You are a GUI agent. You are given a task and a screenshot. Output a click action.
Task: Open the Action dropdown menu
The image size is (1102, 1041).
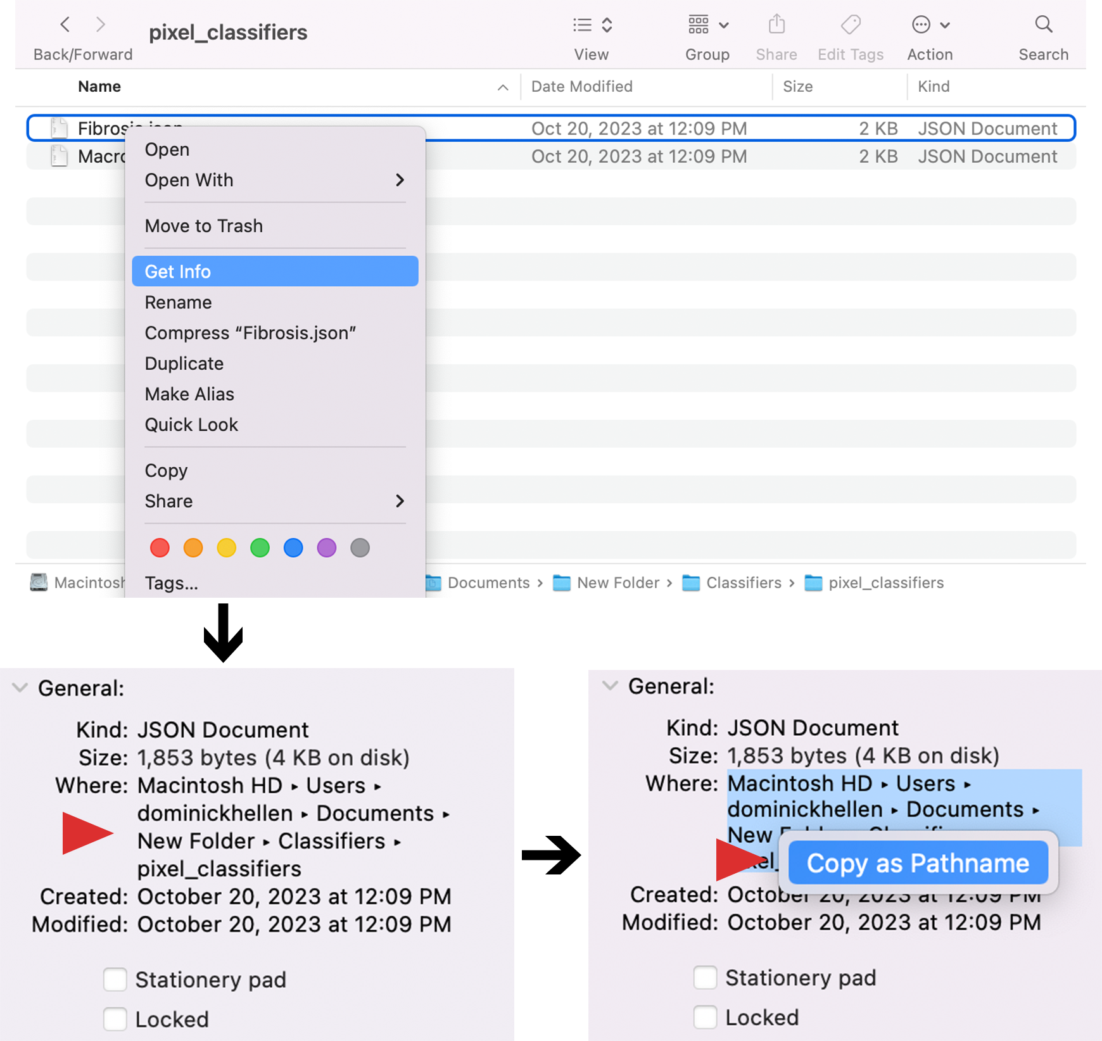(x=930, y=25)
